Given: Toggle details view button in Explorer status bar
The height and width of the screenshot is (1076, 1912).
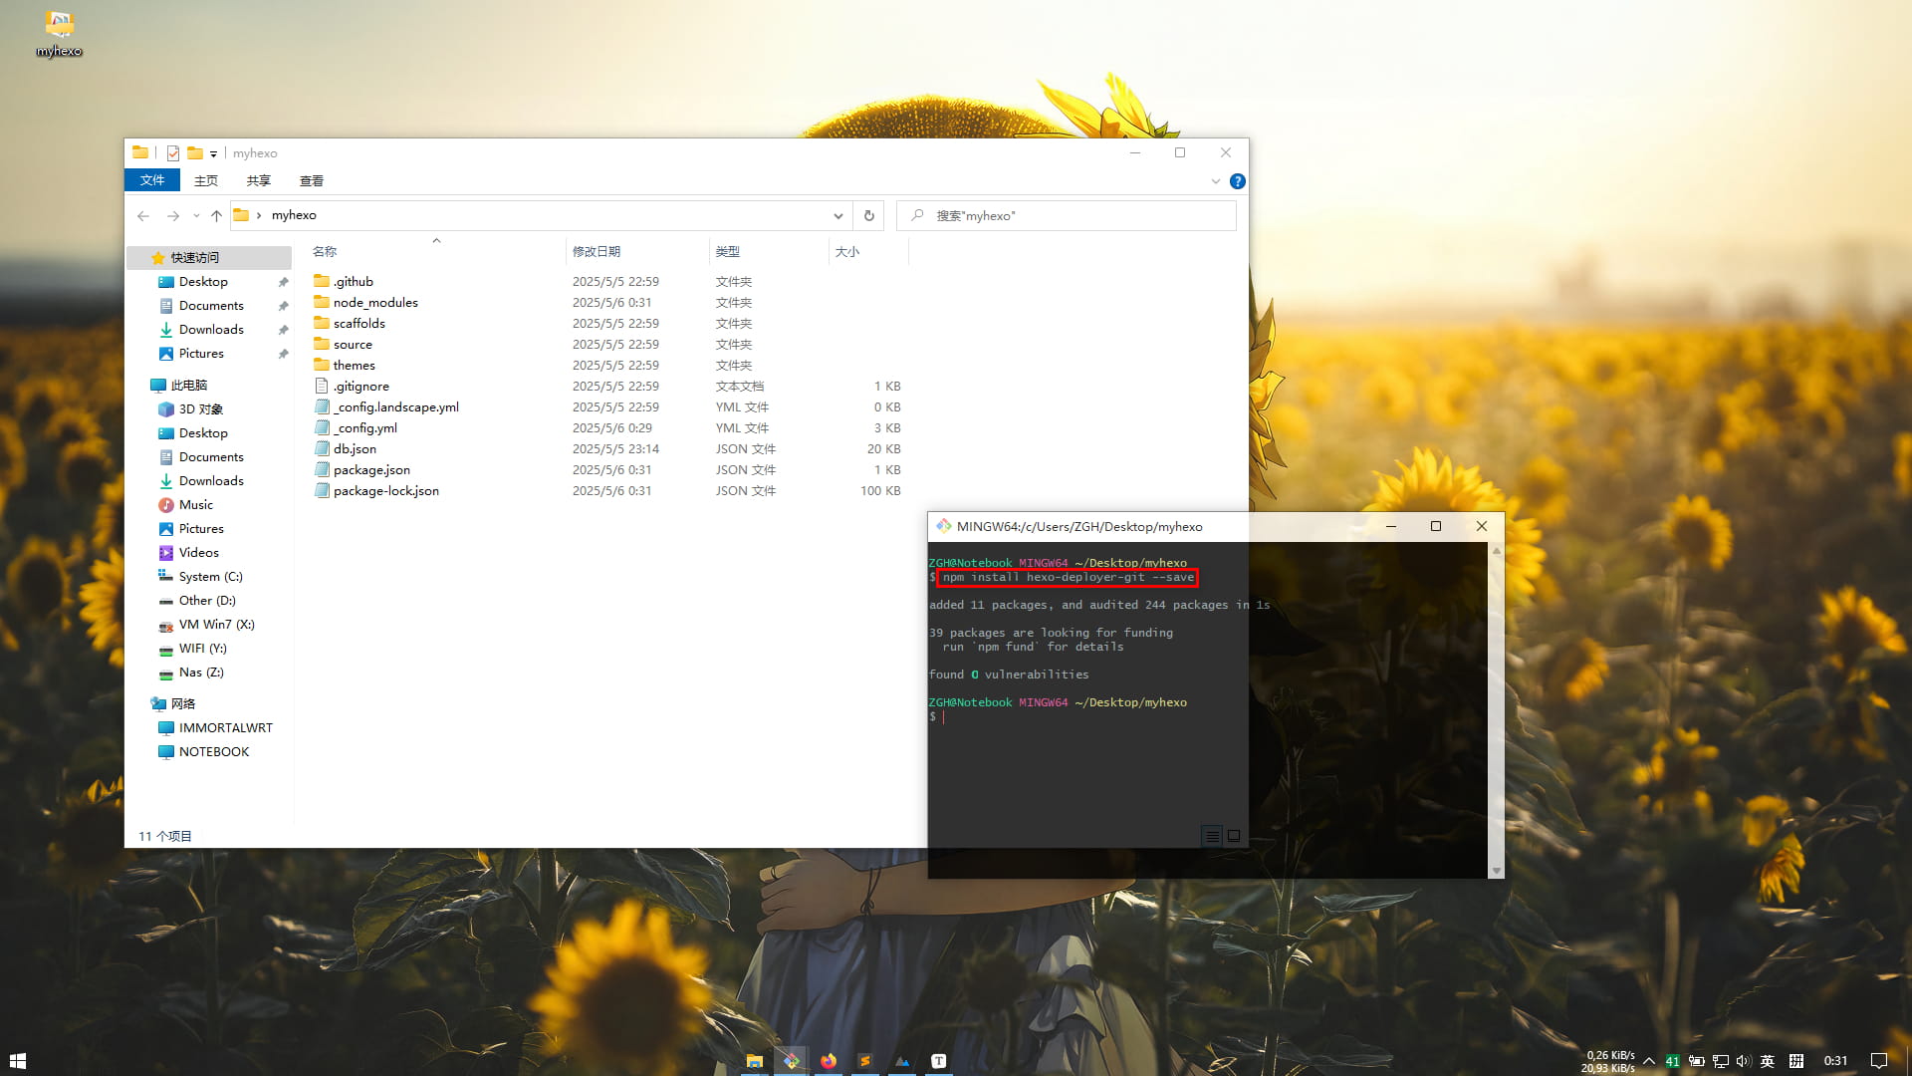Looking at the screenshot, I should 1212,836.
